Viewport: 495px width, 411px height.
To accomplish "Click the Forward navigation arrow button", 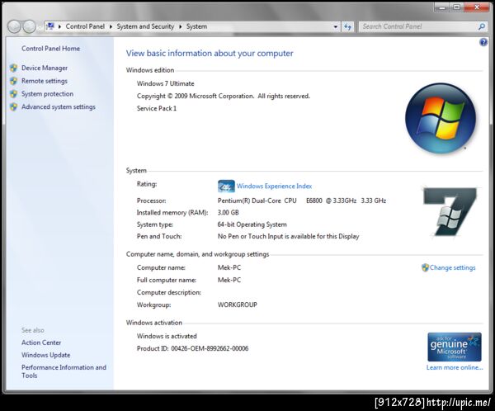I will pos(30,26).
